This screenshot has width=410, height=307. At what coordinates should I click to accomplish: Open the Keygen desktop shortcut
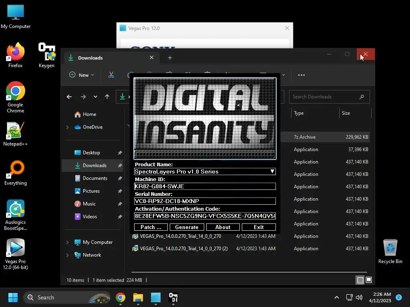click(46, 55)
